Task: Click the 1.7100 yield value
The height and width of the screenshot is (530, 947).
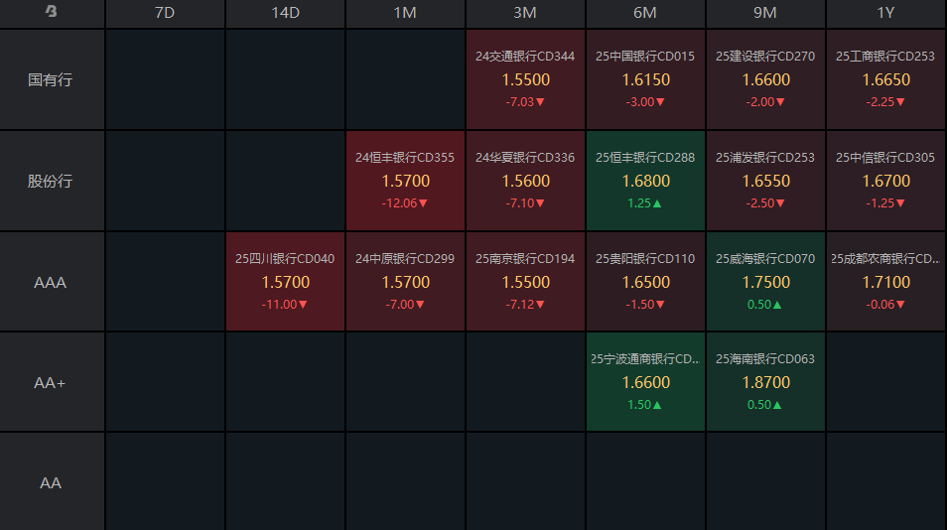Action: point(886,282)
